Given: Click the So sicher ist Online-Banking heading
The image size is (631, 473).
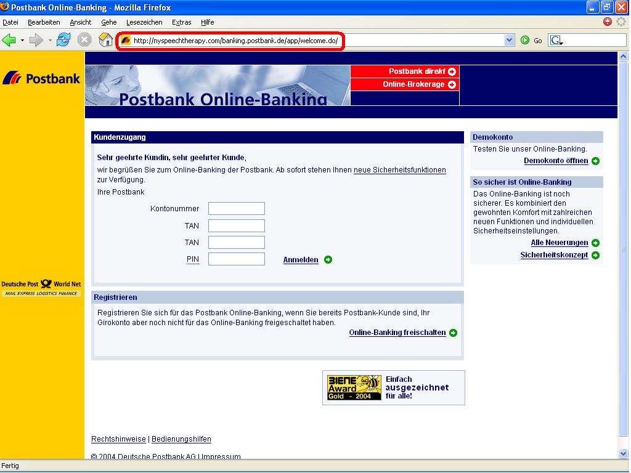Looking at the screenshot, I should [537, 182].
